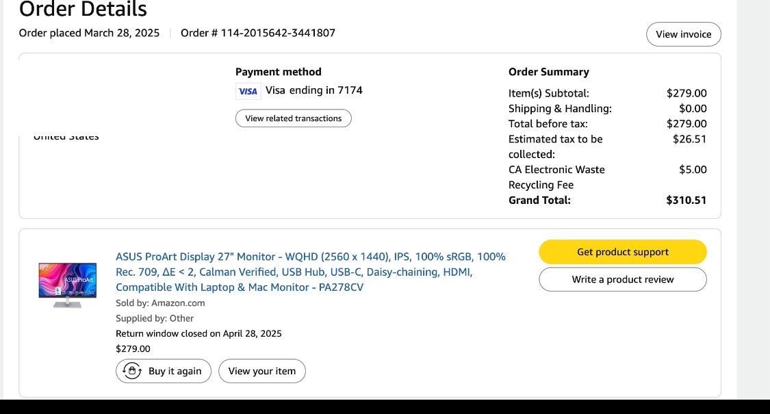Open the View invoice button
This screenshot has width=770, height=414.
pyautogui.click(x=683, y=34)
